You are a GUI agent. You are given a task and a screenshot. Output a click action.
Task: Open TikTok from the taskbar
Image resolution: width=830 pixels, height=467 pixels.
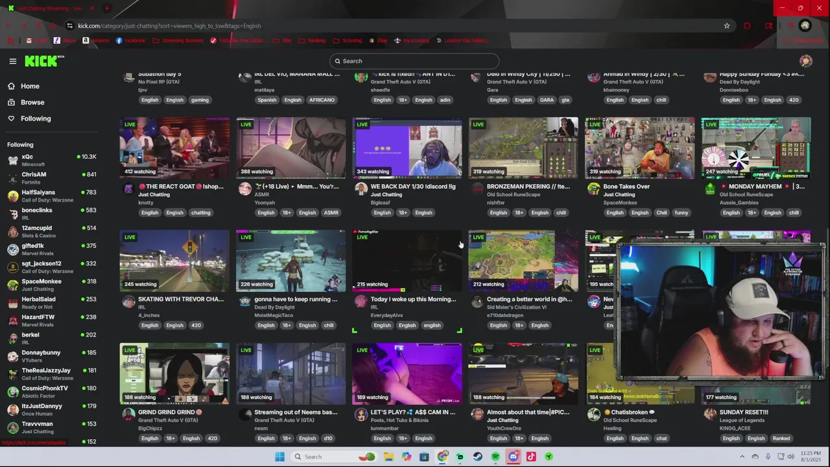point(530,457)
